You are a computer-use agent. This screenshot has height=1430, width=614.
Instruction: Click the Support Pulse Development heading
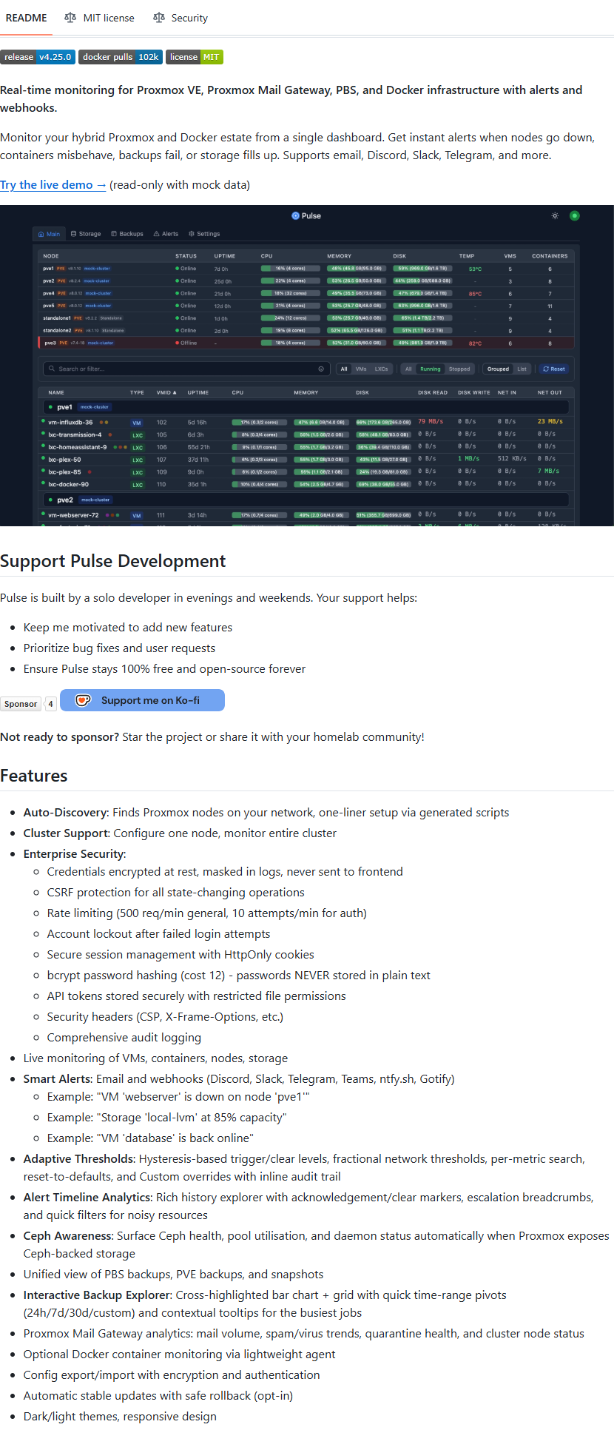click(113, 561)
